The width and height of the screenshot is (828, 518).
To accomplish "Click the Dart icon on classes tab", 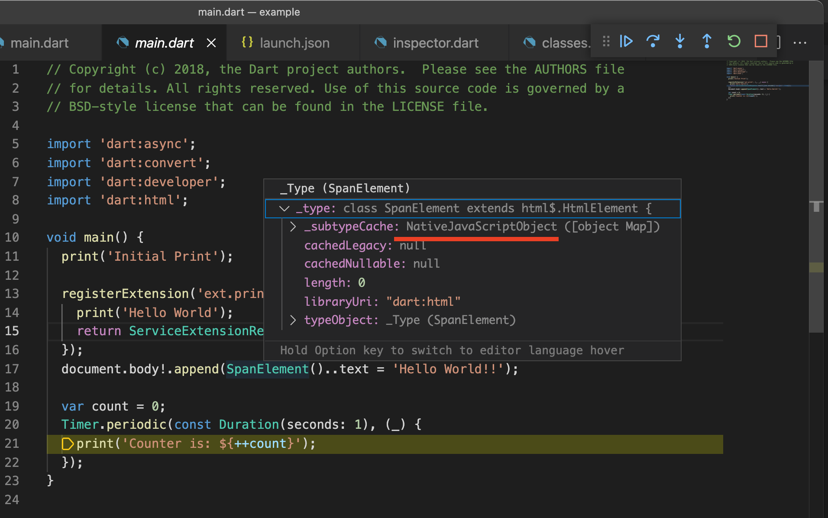I will pyautogui.click(x=529, y=42).
